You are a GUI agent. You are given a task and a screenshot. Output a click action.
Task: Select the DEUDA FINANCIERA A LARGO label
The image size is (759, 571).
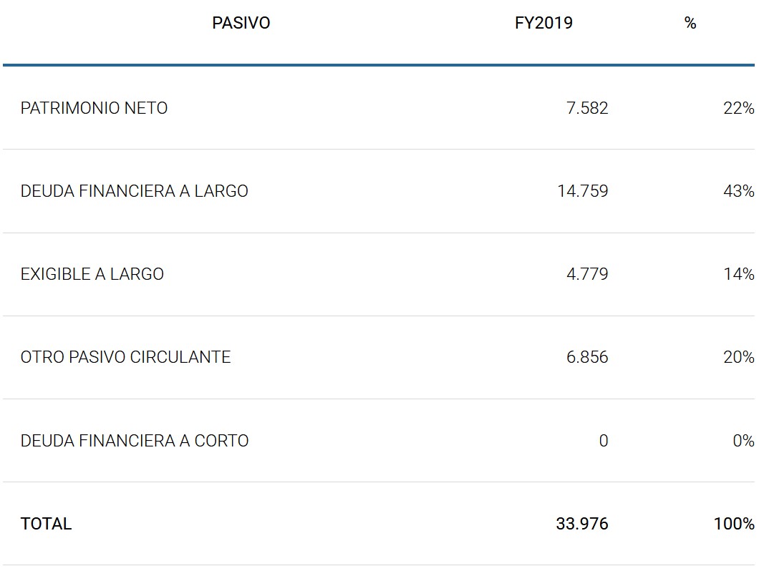(134, 191)
